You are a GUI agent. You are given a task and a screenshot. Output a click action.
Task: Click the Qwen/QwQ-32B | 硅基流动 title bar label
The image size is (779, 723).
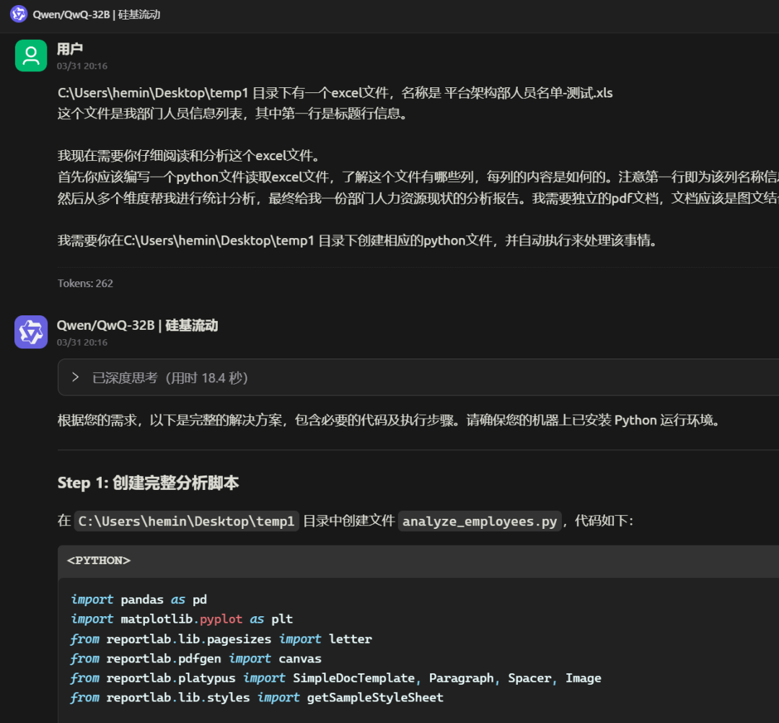[97, 14]
